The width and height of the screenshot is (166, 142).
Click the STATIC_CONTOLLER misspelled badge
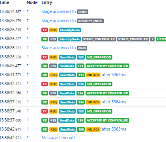[x=133, y=39]
